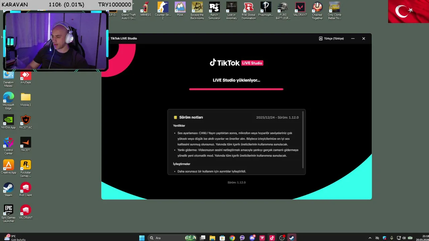Open the PEAK desktop shortcut
Image resolution: width=429 pixels, height=241 pixels.
(x=180, y=10)
